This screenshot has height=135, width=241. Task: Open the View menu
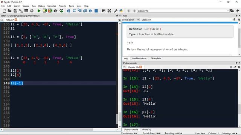click(79, 6)
